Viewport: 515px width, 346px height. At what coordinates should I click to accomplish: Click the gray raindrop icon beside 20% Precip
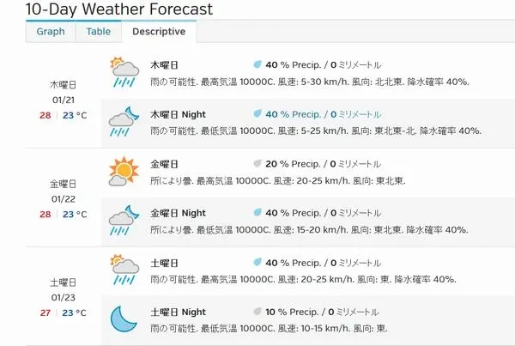257,163
